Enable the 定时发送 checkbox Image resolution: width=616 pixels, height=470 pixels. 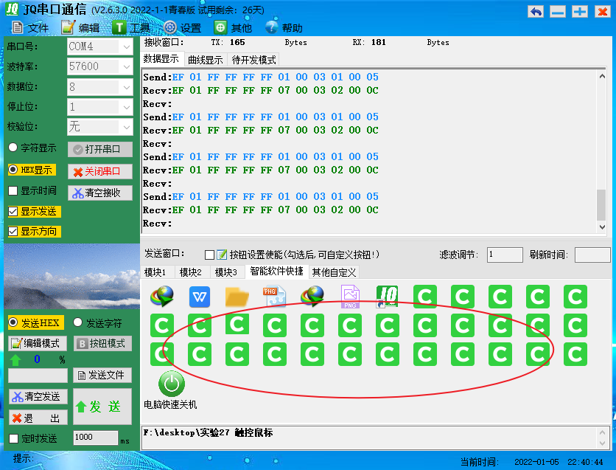(14, 438)
